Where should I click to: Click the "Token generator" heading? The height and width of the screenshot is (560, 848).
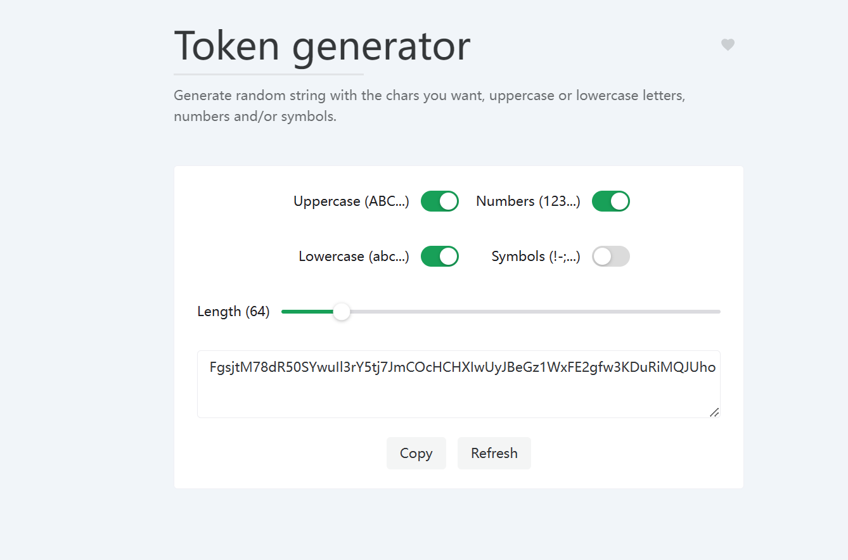322,46
